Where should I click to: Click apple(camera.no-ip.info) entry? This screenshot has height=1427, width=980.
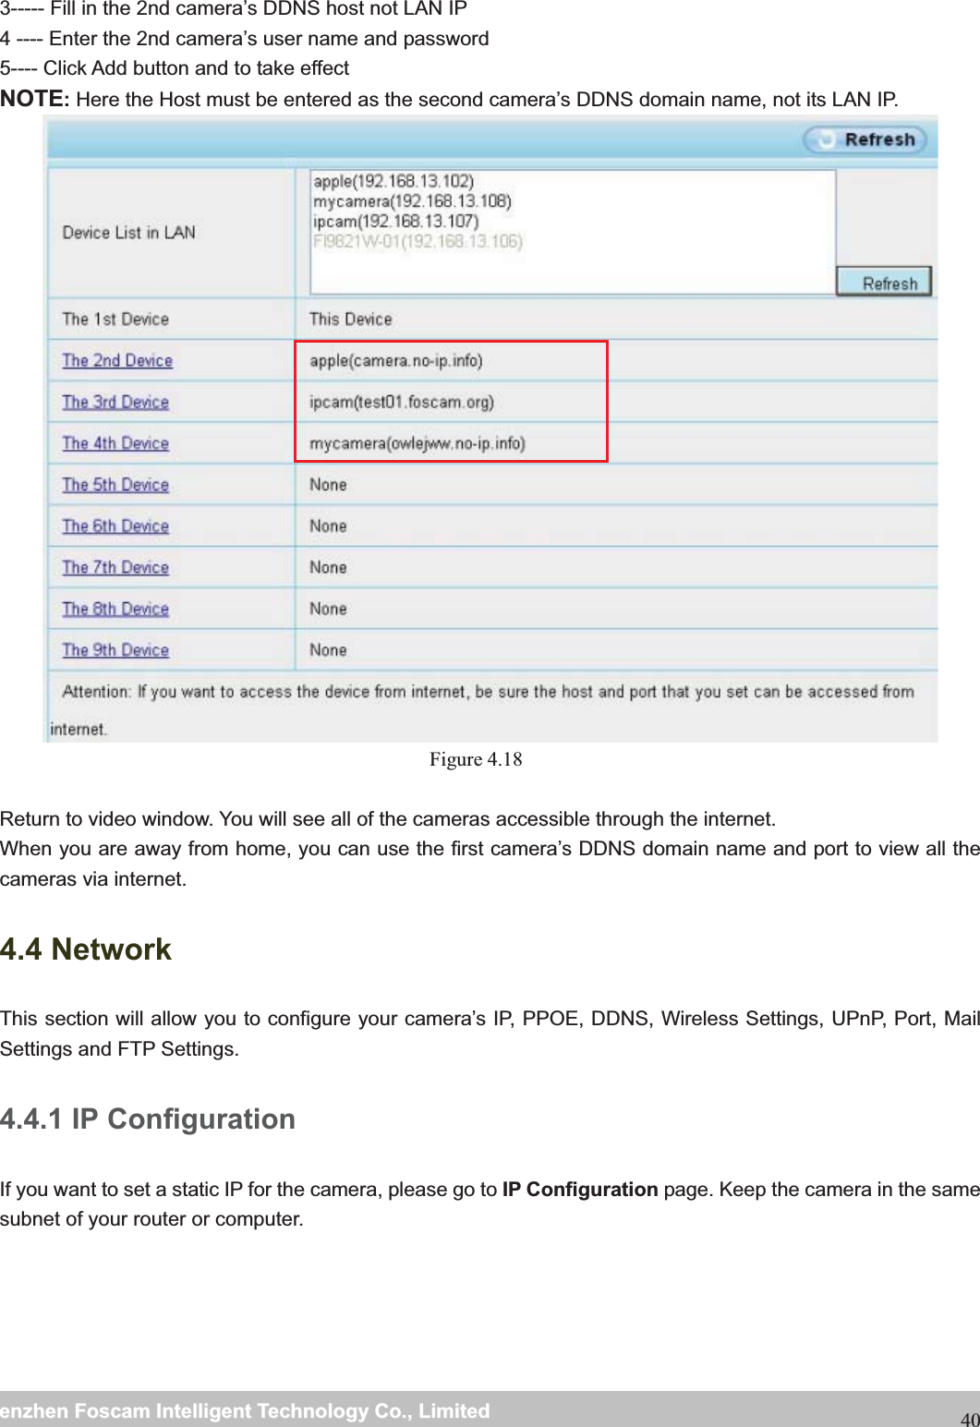click(x=395, y=360)
